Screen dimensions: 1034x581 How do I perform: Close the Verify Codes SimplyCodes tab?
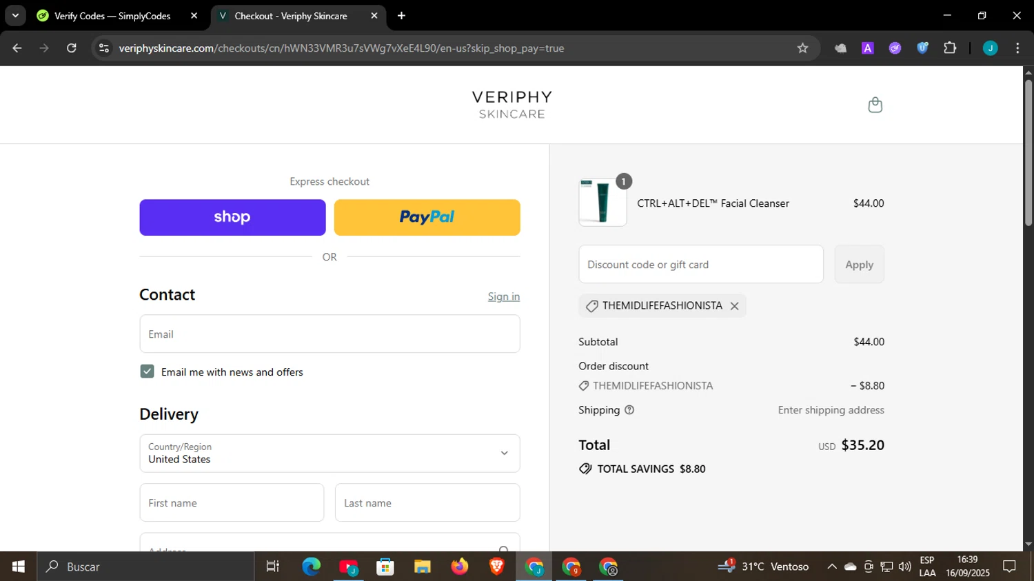[194, 16]
